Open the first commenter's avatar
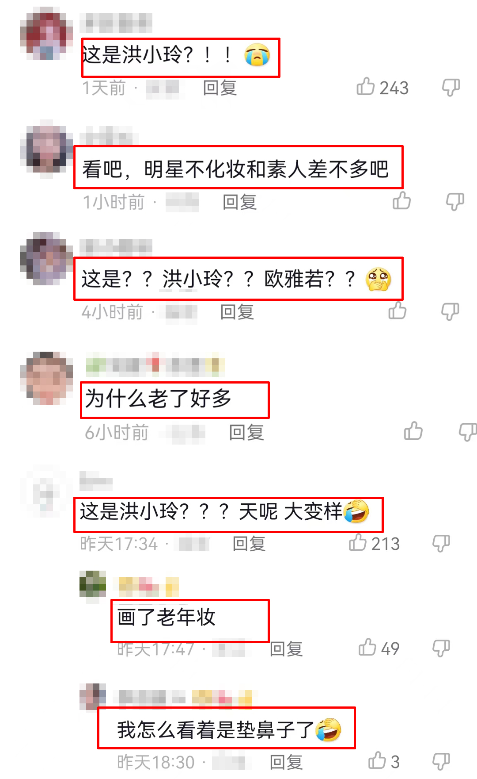Image resolution: width=477 pixels, height=779 pixels. 46,33
